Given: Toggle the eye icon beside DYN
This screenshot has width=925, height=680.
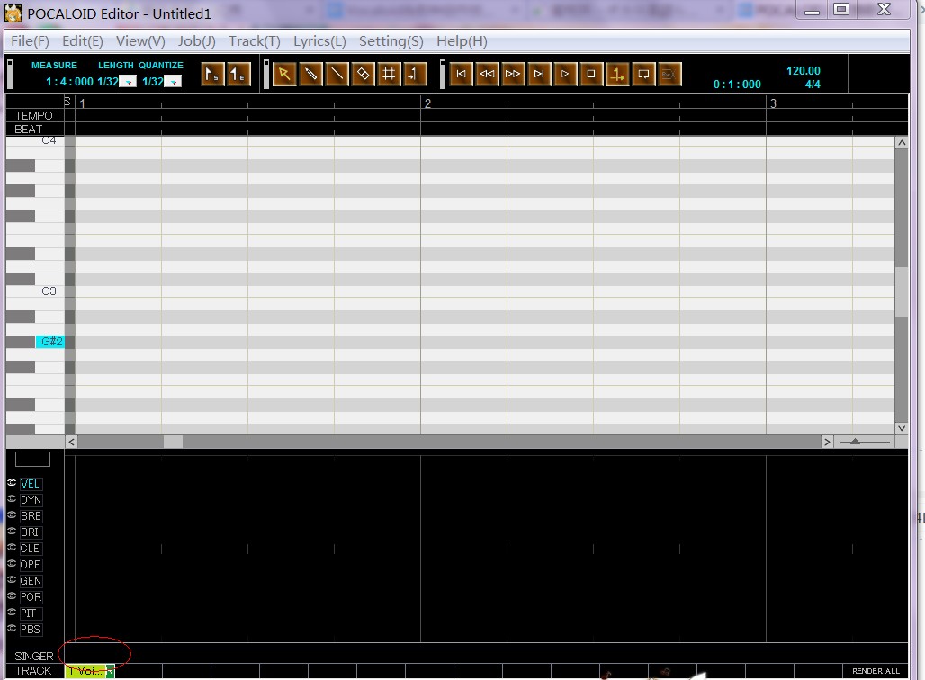Looking at the screenshot, I should click(12, 499).
